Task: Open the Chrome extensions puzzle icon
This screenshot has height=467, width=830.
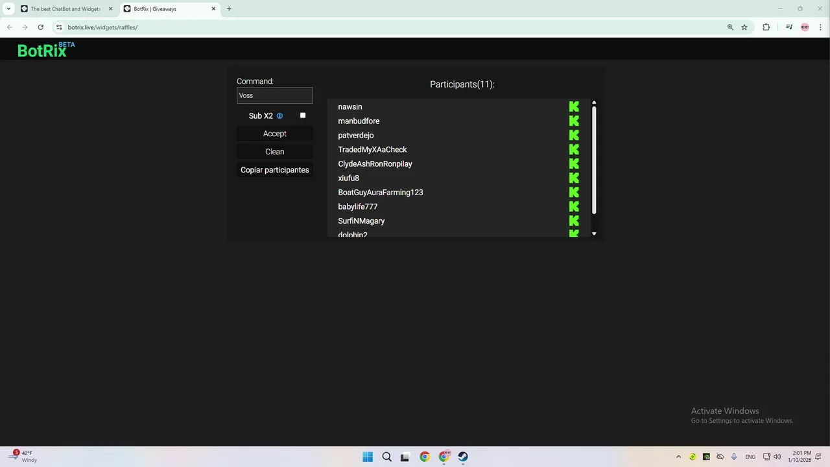Action: pos(766,27)
